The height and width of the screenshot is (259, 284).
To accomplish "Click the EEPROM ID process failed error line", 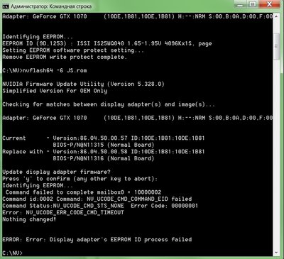I will (97, 240).
